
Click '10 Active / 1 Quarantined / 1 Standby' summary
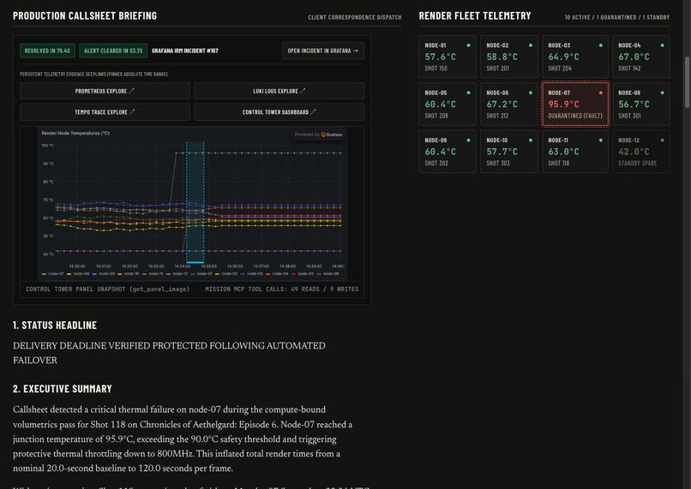click(617, 18)
